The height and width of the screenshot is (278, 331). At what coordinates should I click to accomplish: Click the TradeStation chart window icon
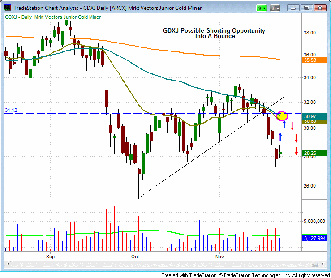pyautogui.click(x=8, y=8)
